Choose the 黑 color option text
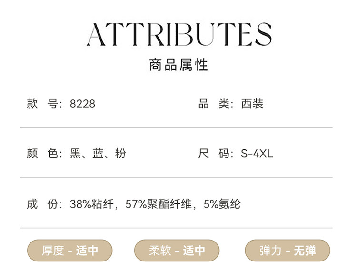This screenshot has width=357, height=271. point(75,154)
